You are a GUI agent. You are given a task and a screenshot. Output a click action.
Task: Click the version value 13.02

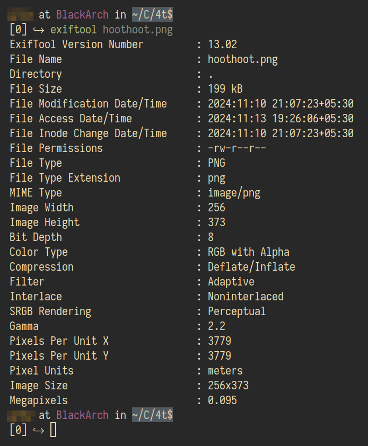[222, 44]
